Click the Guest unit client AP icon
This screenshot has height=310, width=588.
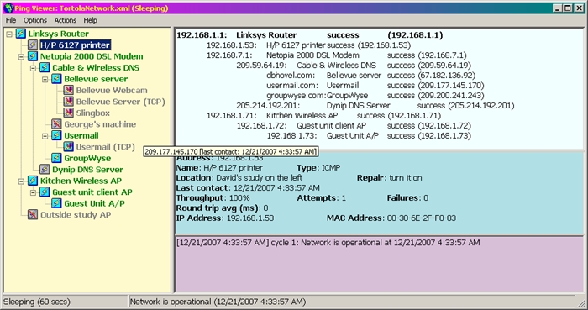(x=45, y=192)
